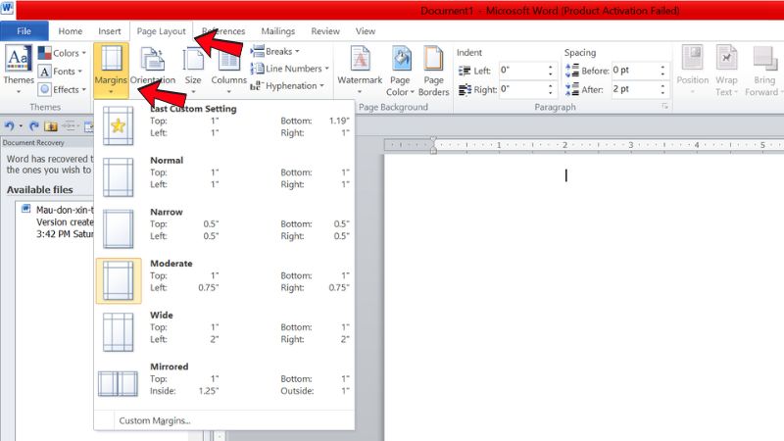Image resolution: width=784 pixels, height=441 pixels.
Task: Open the Themes gallery
Action: pyautogui.click(x=19, y=69)
